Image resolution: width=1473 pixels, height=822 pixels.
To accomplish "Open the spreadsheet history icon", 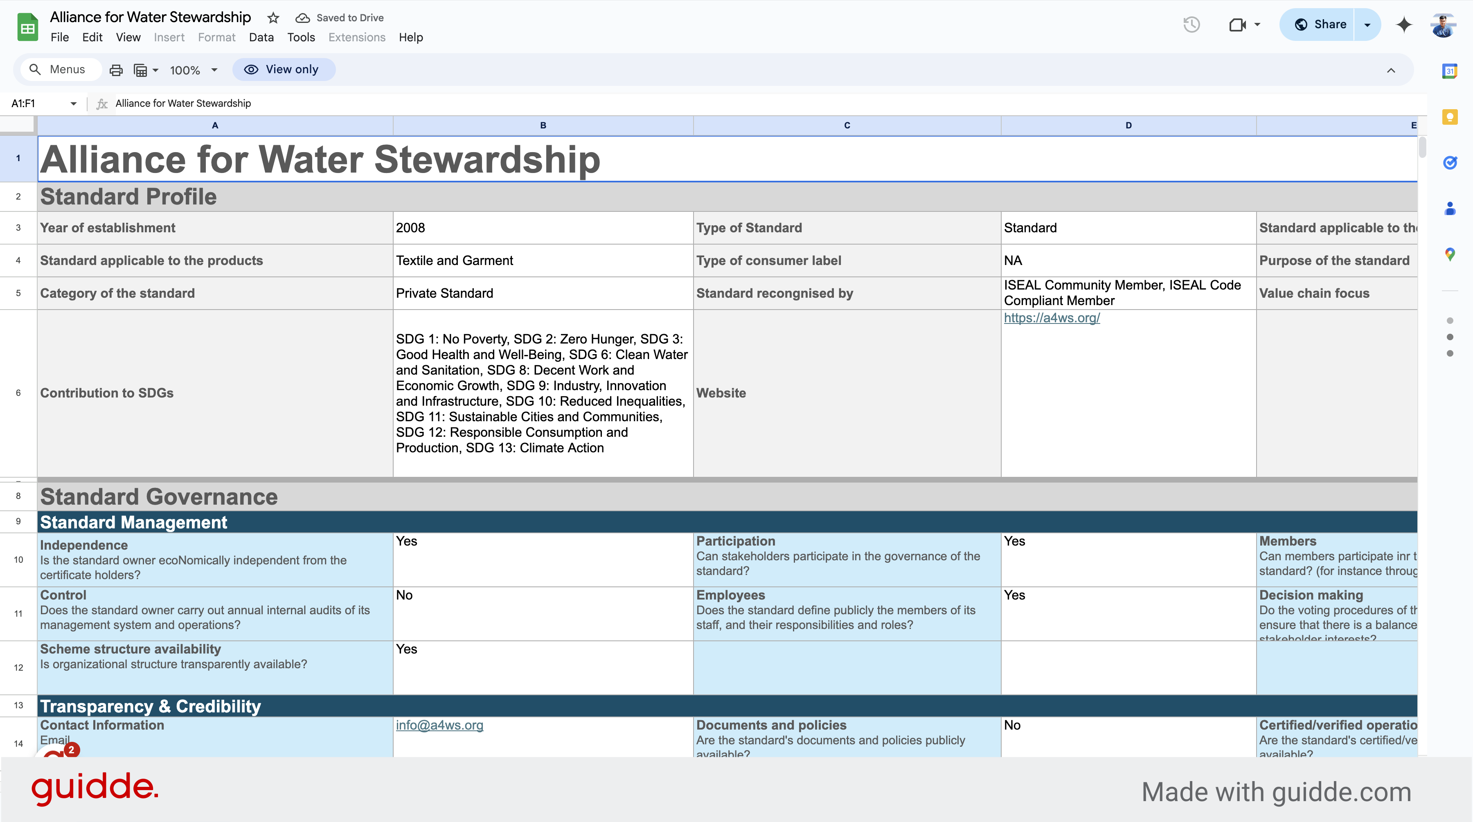I will pos(1192,24).
